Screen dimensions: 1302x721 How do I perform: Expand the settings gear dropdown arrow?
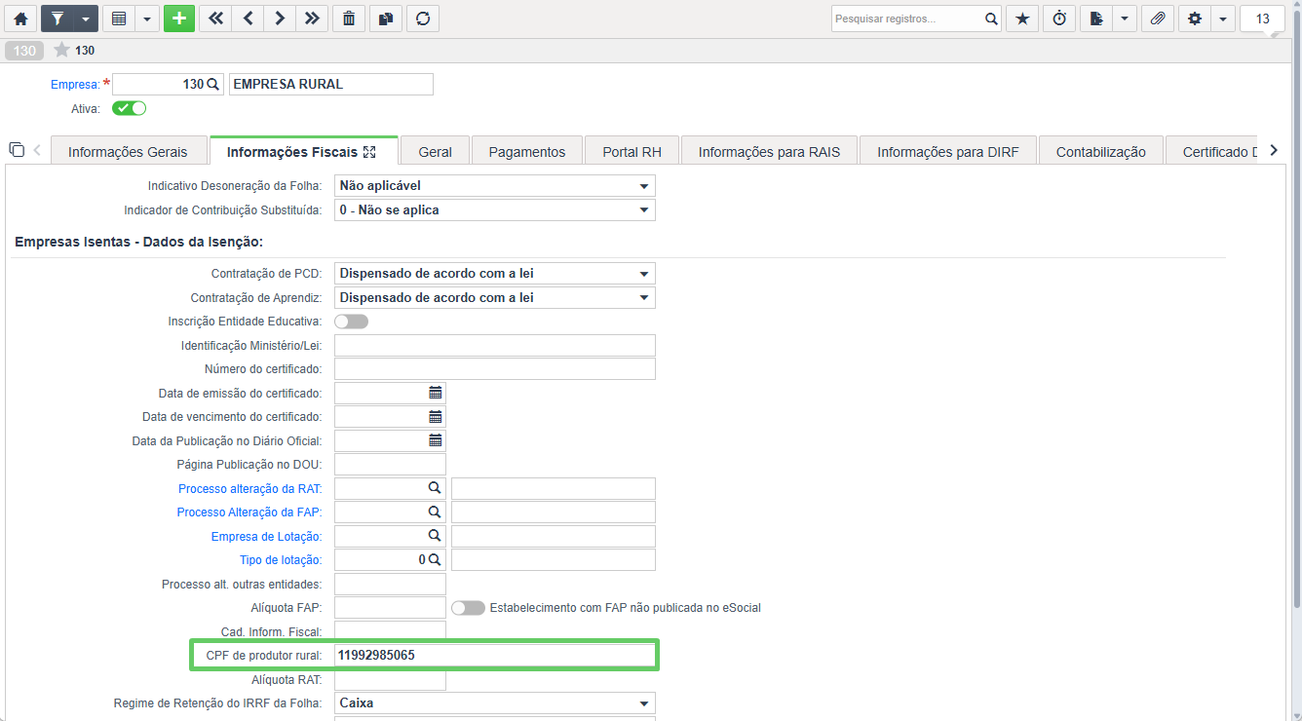(x=1223, y=19)
